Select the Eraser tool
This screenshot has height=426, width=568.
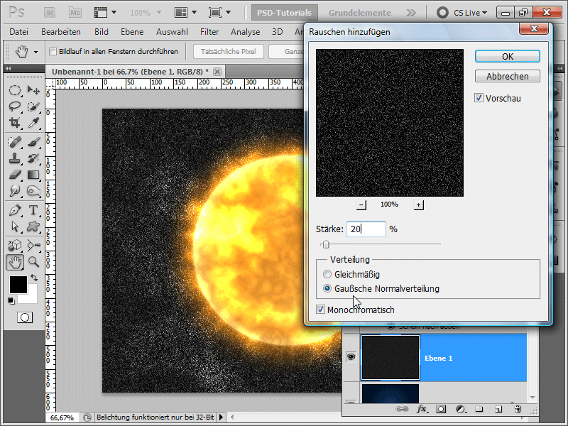click(15, 175)
